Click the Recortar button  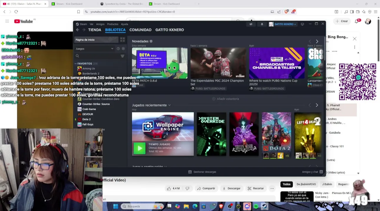[x=255, y=188]
